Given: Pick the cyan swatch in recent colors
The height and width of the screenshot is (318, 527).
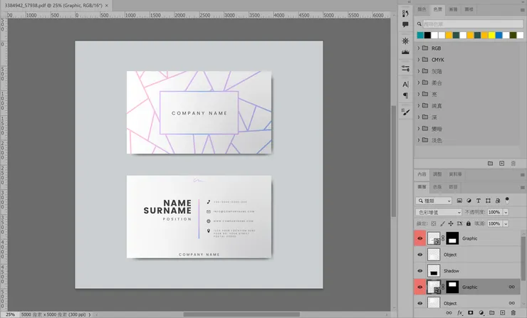Looking at the screenshot, I should click(421, 35).
